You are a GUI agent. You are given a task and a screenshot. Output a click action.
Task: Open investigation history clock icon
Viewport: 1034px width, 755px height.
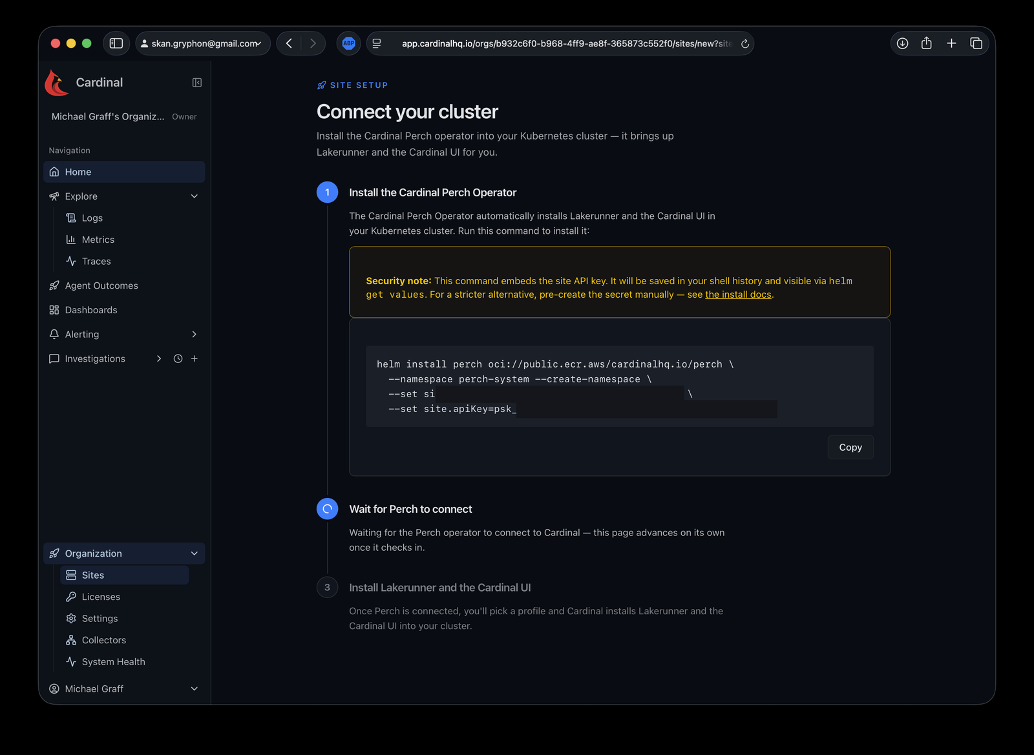pyautogui.click(x=178, y=358)
